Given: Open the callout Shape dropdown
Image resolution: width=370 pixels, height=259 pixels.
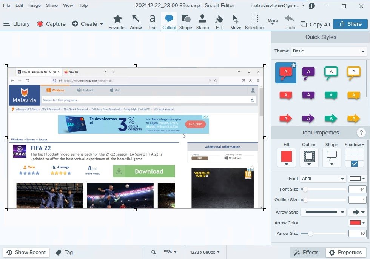Looking at the screenshot, I should [x=331, y=157].
